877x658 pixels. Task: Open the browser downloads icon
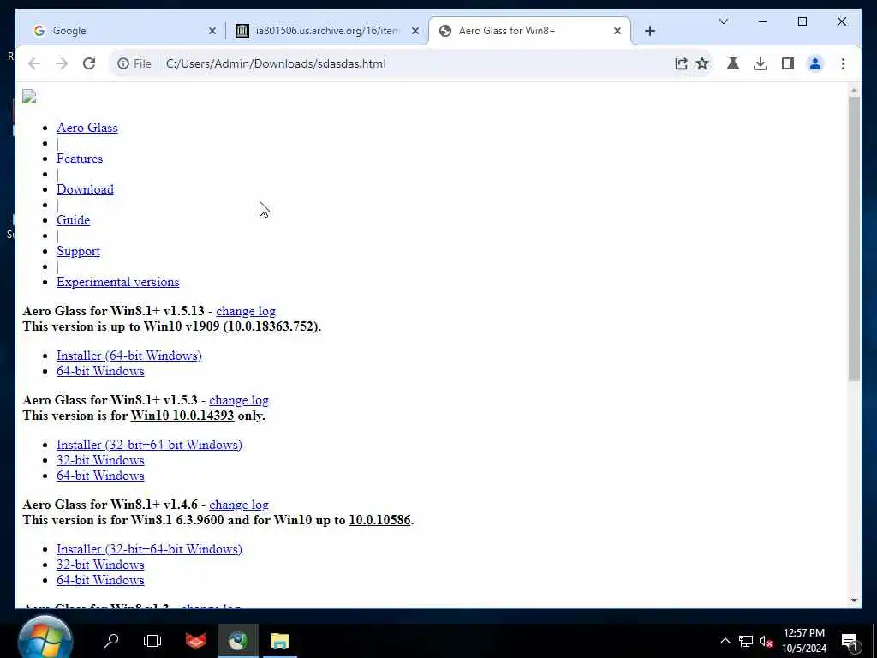(x=761, y=63)
